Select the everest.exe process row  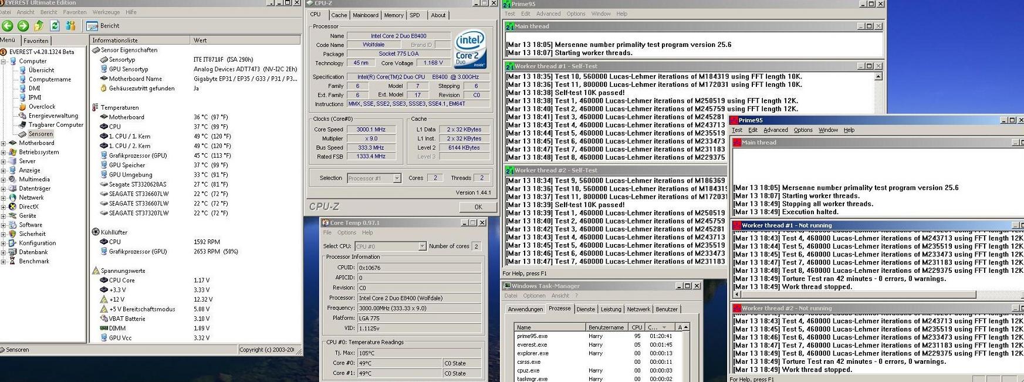point(597,345)
